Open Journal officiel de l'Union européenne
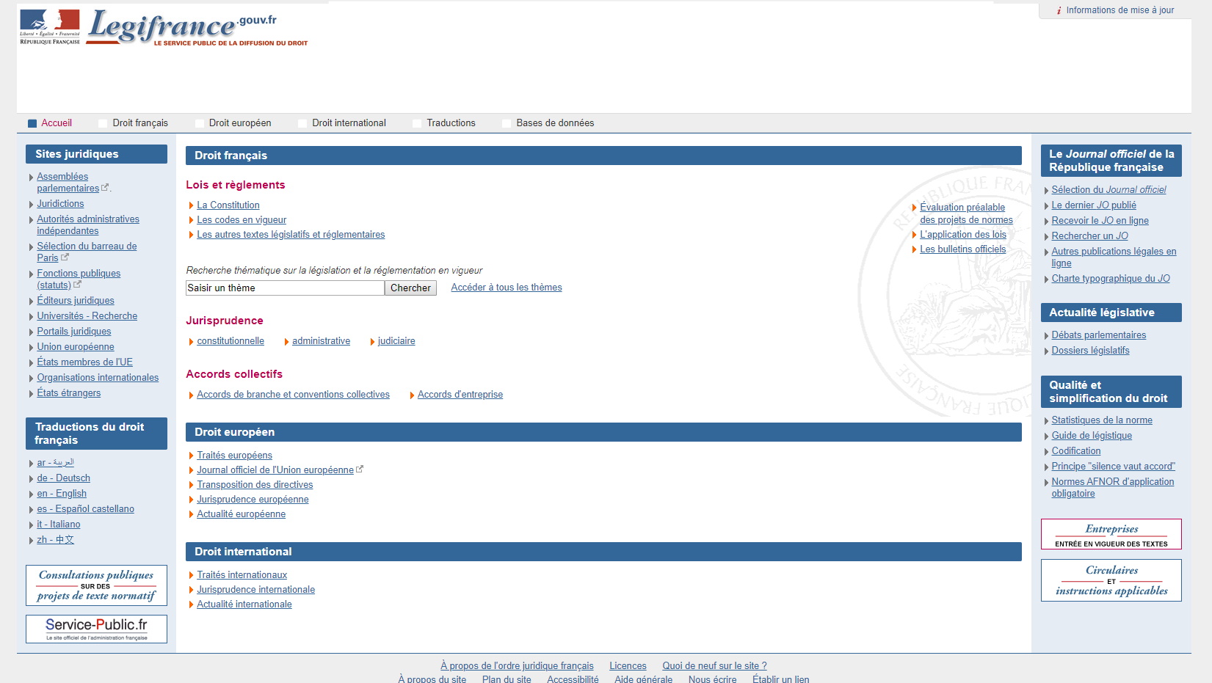The image size is (1212, 683). (275, 470)
